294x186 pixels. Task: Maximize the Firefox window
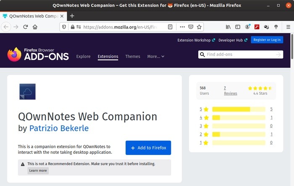coord(278,5)
